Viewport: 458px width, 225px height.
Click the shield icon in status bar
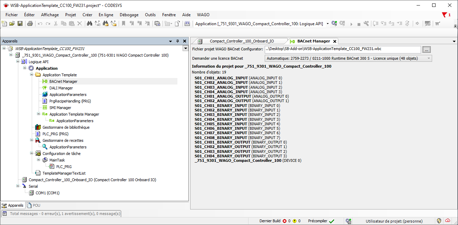(439, 221)
